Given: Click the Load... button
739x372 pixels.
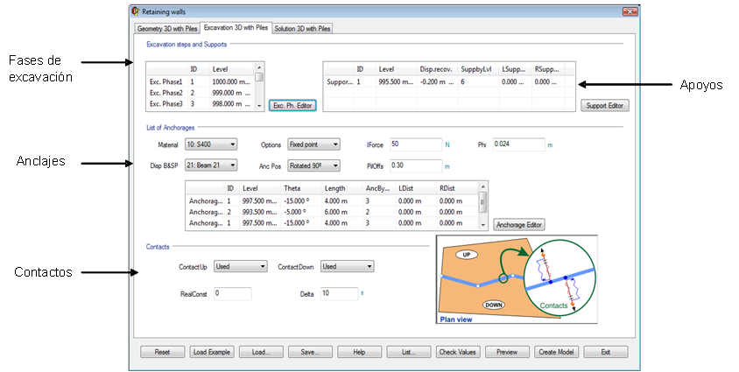Looking at the screenshot, I should click(x=261, y=352).
